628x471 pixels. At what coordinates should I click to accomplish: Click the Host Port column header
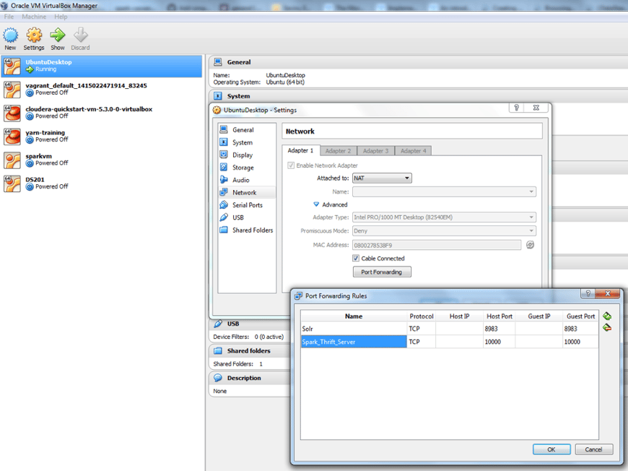pos(500,316)
